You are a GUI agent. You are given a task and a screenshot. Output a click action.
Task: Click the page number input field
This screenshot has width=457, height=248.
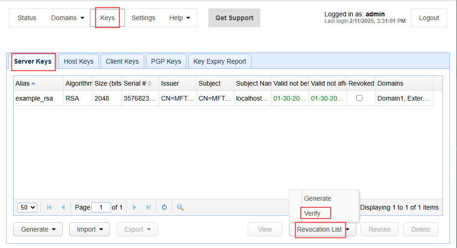coord(101,207)
